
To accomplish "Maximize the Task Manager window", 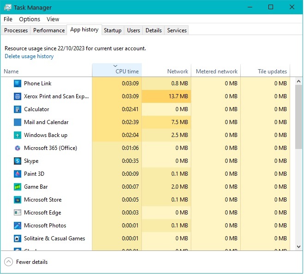I will 271,7.
